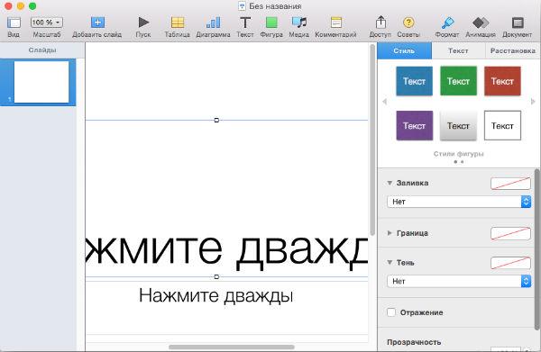Viewport: 541px width, 352px height.
Task: Select slide 1 thumbnail in navigator
Action: (41, 82)
